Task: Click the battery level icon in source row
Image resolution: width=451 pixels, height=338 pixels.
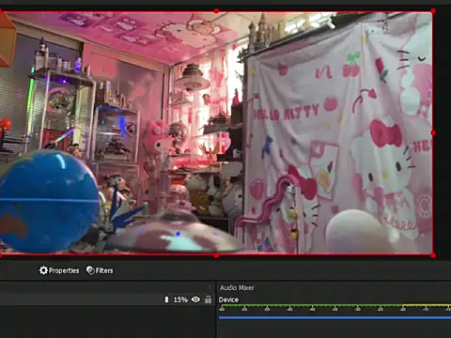Action: click(x=166, y=300)
